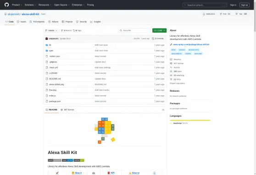
Task: Open the green Code dropdown
Action: (x=159, y=31)
